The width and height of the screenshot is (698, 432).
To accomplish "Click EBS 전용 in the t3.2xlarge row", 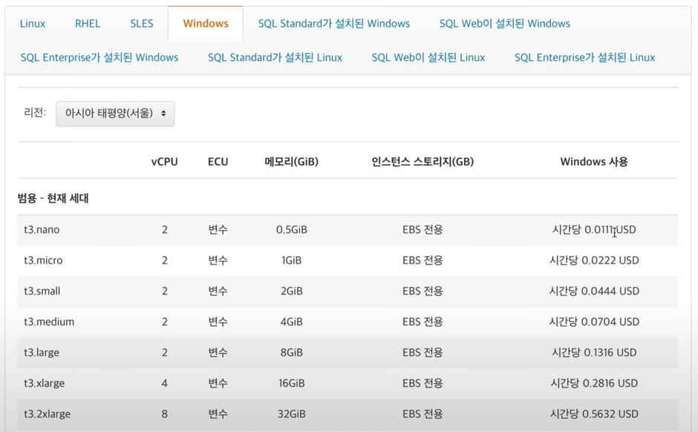I will tap(423, 413).
